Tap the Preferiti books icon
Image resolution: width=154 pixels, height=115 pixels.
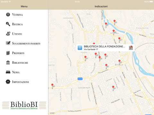(8, 53)
